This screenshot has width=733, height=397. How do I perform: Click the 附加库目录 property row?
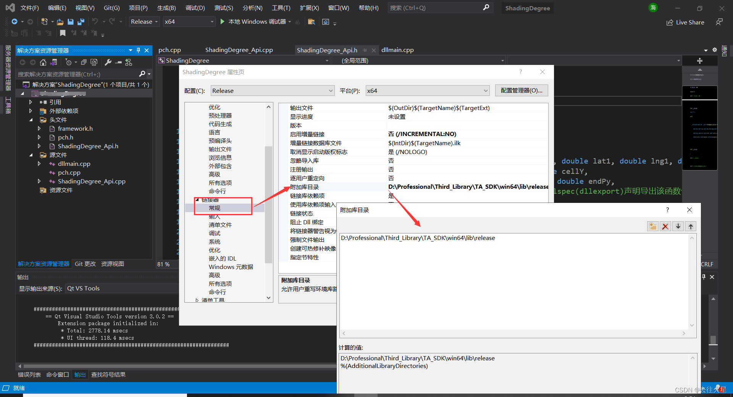tap(413, 187)
